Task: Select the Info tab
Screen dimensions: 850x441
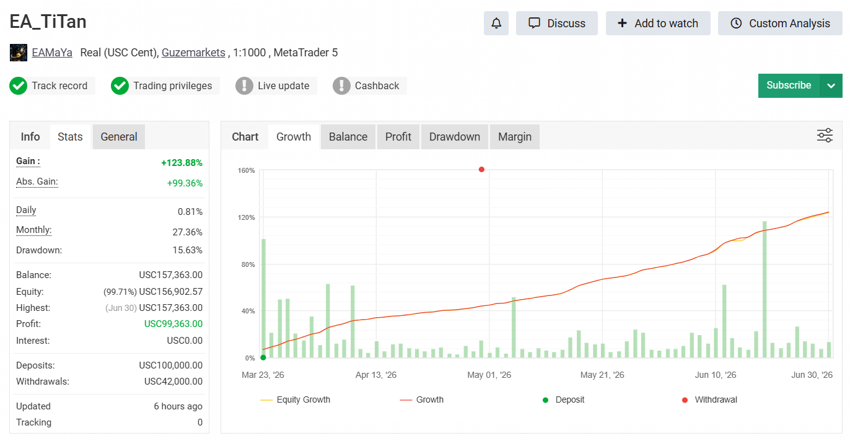Action: pos(30,137)
